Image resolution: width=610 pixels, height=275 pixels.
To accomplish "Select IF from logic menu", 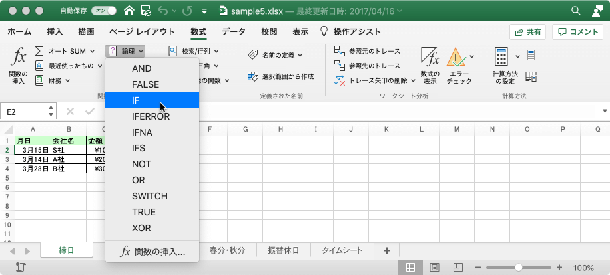I will tap(152, 100).
